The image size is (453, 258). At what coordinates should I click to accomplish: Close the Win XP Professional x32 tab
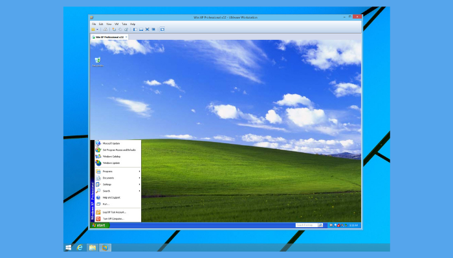(126, 37)
